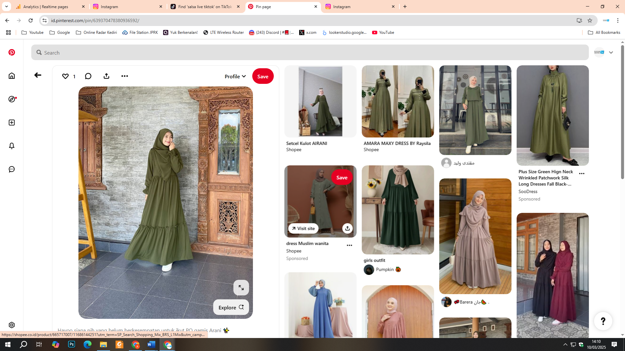This screenshot has height=351, width=625.
Task: Go back with the pin back arrow
Action: 38,75
